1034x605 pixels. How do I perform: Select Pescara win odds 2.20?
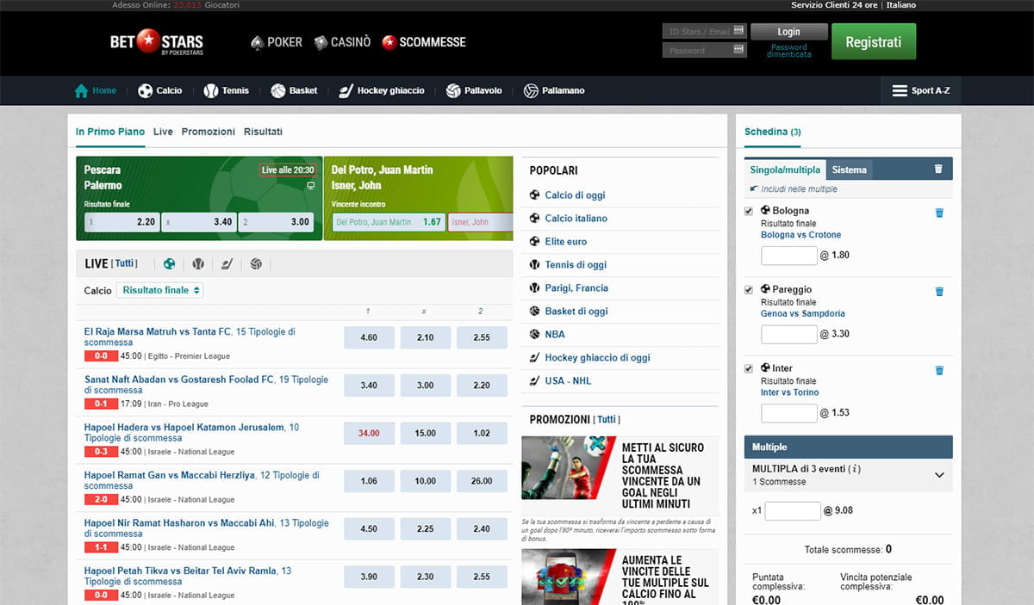tap(121, 222)
